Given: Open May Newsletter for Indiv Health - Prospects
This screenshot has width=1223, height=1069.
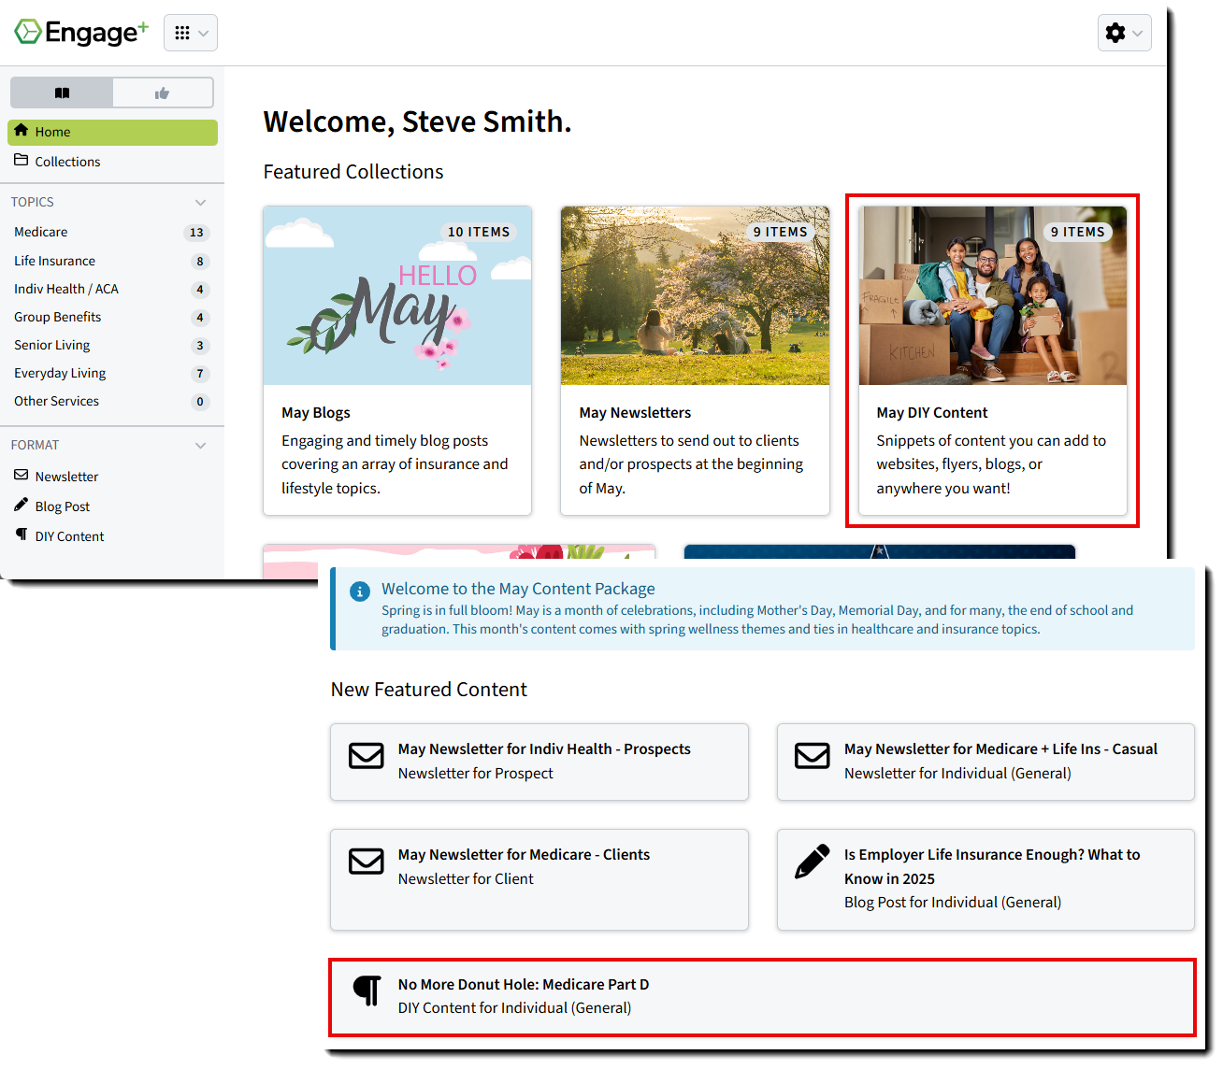Looking at the screenshot, I should pyautogui.click(x=540, y=762).
